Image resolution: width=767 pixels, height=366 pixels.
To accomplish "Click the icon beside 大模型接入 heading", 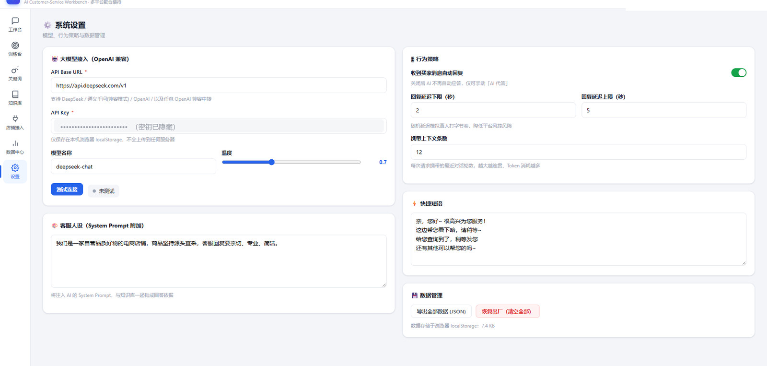I will 55,59.
